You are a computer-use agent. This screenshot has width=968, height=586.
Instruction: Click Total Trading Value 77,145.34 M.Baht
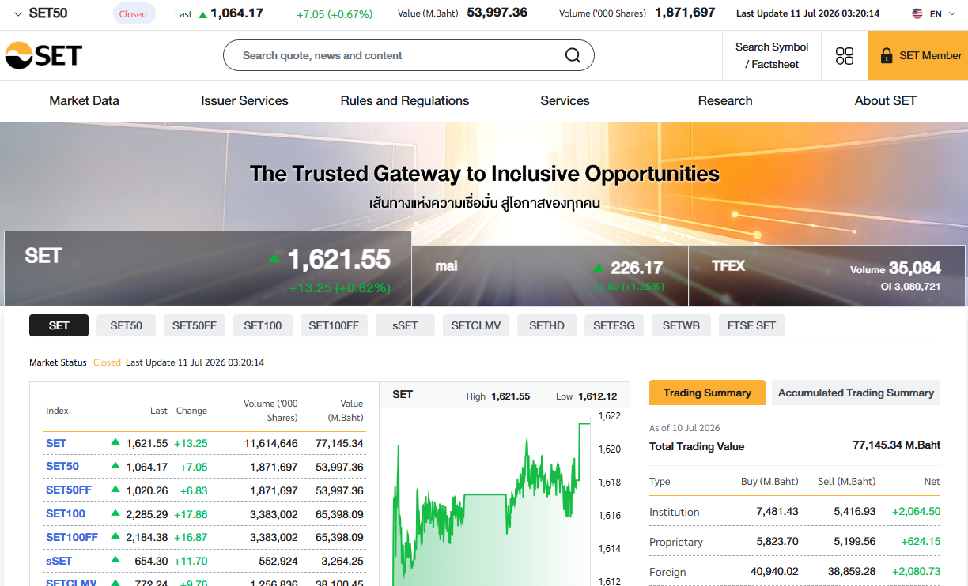(x=897, y=445)
